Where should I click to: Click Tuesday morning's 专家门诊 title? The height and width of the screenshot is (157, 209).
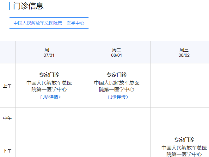pos(116,75)
